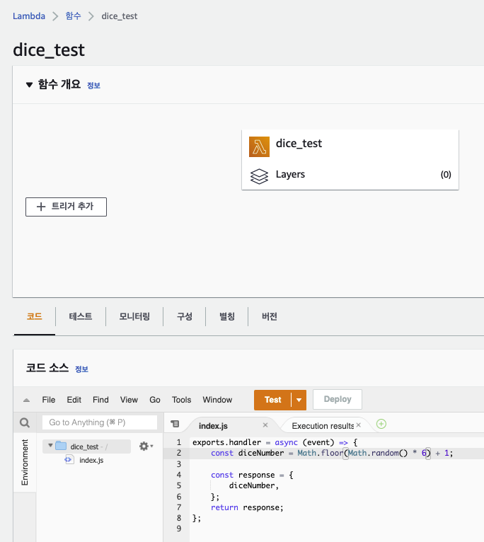Select the index.js file in the tree
This screenshot has height=542, width=484.
(91, 460)
